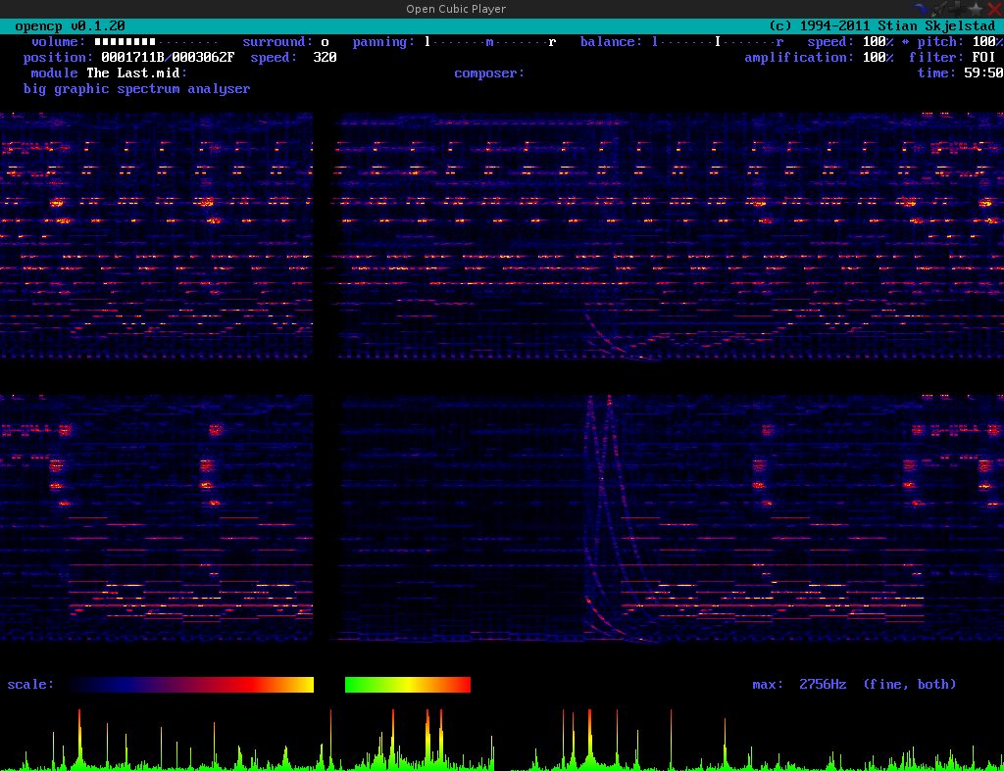Click the module name The Last.mid
Screen dimensions: 1004x771
[x=133, y=72]
